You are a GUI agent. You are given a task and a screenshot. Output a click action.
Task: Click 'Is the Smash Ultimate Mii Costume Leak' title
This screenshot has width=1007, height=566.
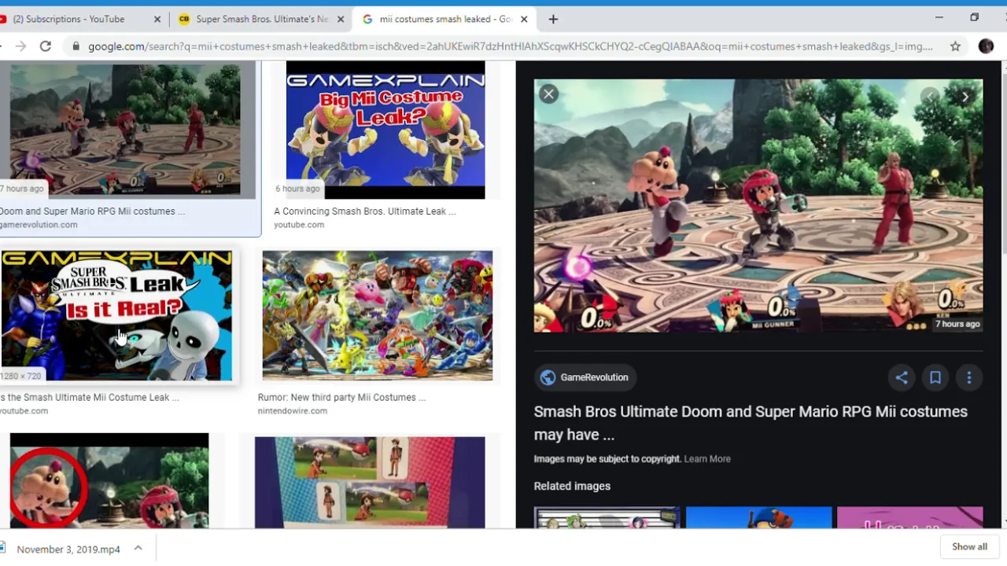(x=90, y=398)
